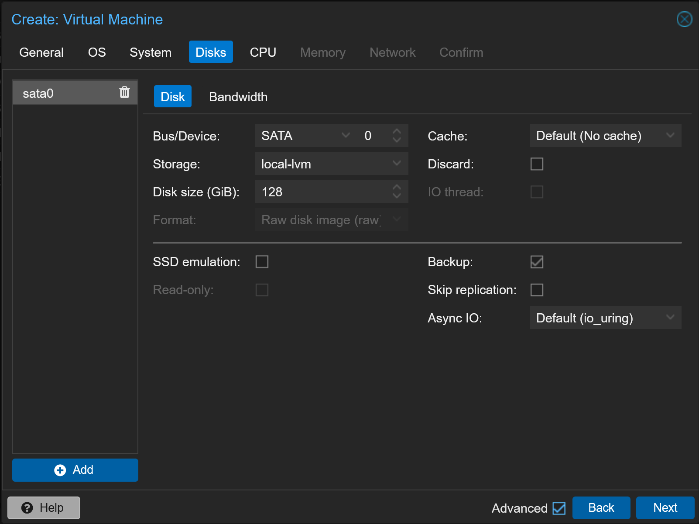Click the Async IO label
699x524 pixels.
455,318
